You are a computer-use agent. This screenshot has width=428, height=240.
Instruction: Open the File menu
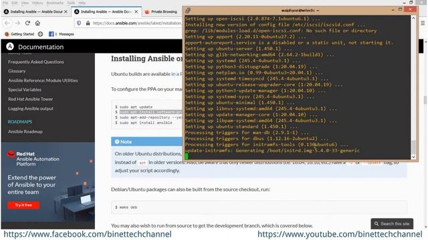pos(5,3)
